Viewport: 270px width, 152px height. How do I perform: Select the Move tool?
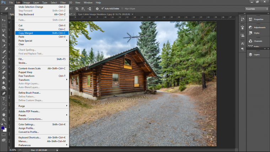pos(4,20)
